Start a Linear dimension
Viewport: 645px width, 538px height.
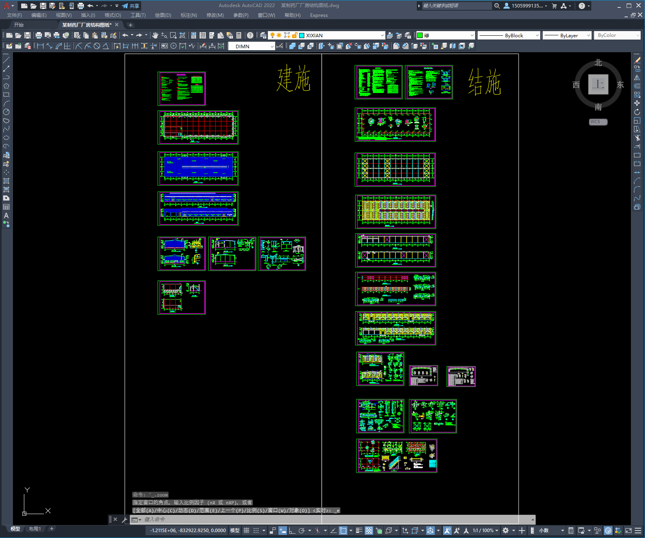[40, 46]
